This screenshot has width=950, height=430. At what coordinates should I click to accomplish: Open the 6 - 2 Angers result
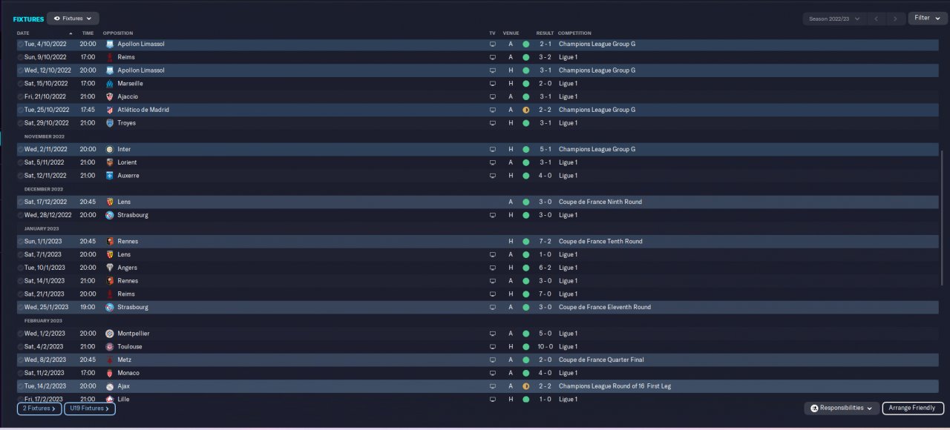click(x=545, y=268)
